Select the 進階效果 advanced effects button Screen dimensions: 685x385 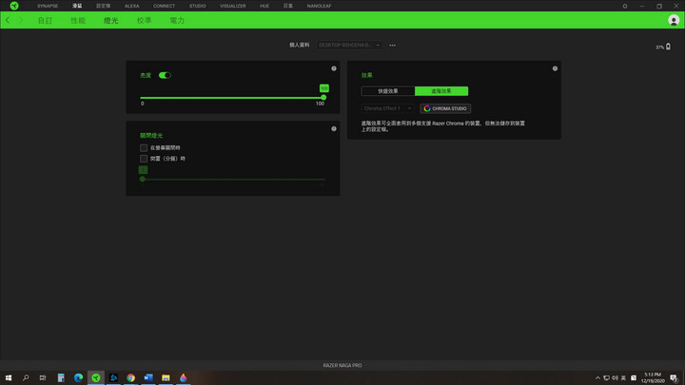(441, 91)
